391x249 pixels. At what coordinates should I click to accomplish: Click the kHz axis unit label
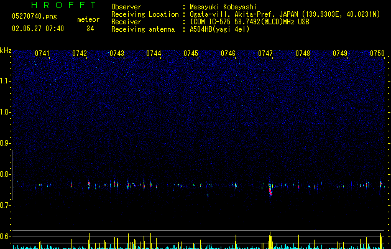(6, 50)
